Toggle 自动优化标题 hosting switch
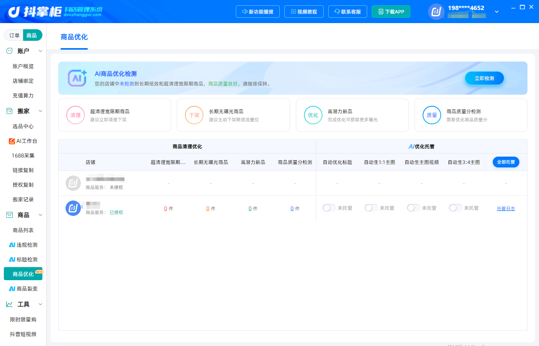The image size is (539, 346). click(x=329, y=208)
